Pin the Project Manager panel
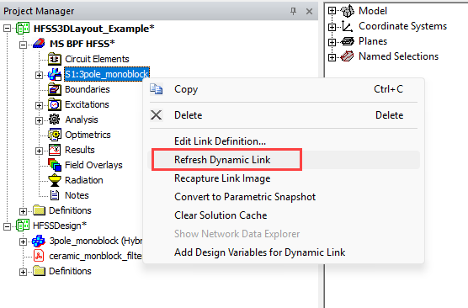Image resolution: width=468 pixels, height=308 pixels. point(294,11)
